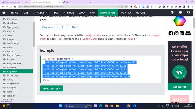Close the Bootstrap 4 Pagination tab
This screenshot has width=195, height=109.
click(x=60, y=2)
